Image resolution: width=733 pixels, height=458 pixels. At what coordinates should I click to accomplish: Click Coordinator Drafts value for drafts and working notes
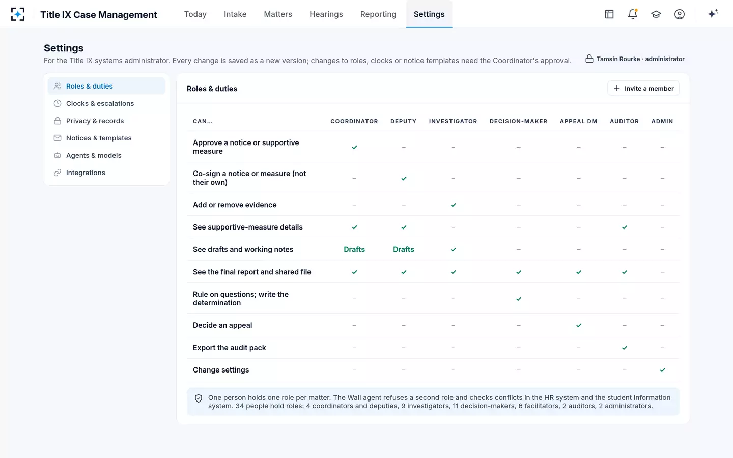click(354, 249)
